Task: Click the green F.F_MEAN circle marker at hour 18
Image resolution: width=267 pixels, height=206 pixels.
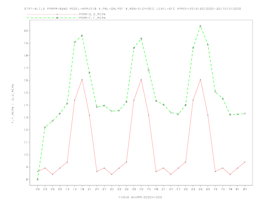Action: tap(82, 36)
